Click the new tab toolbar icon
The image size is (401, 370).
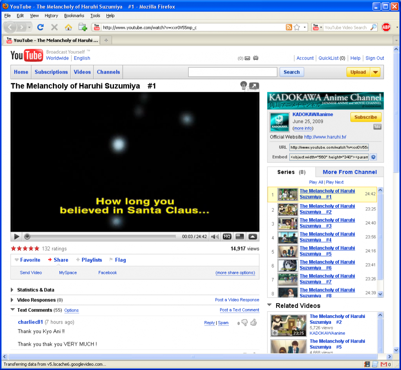(83, 27)
